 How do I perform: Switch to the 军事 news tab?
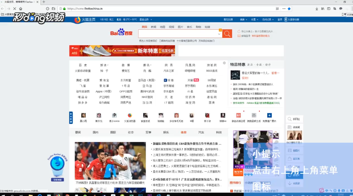pyautogui.click(x=148, y=133)
